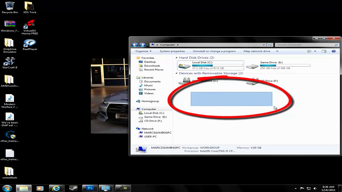
Task: Open Recent Places in Favorites
Action: pyautogui.click(x=154, y=70)
